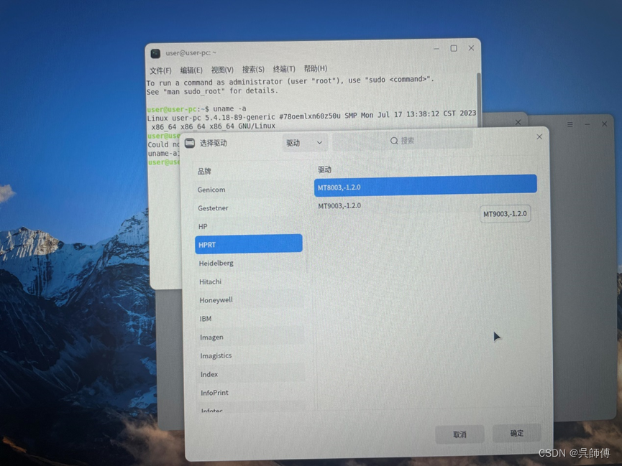Open the 驱动 dropdown in driver dialog
622x466 pixels.
(305, 143)
